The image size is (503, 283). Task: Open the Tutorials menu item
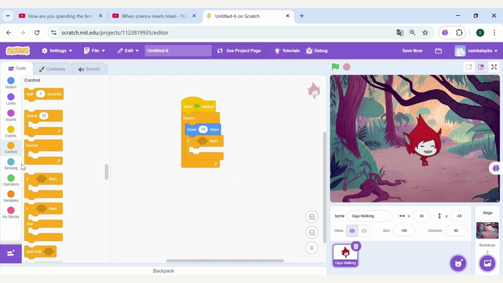tap(287, 51)
